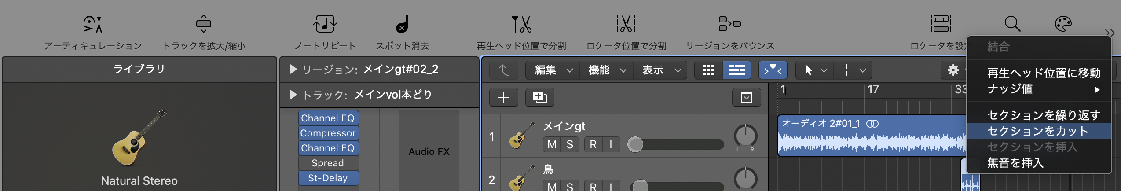1121x191 pixels.
Task: Click the Audio FX slot button
Action: pyautogui.click(x=429, y=151)
